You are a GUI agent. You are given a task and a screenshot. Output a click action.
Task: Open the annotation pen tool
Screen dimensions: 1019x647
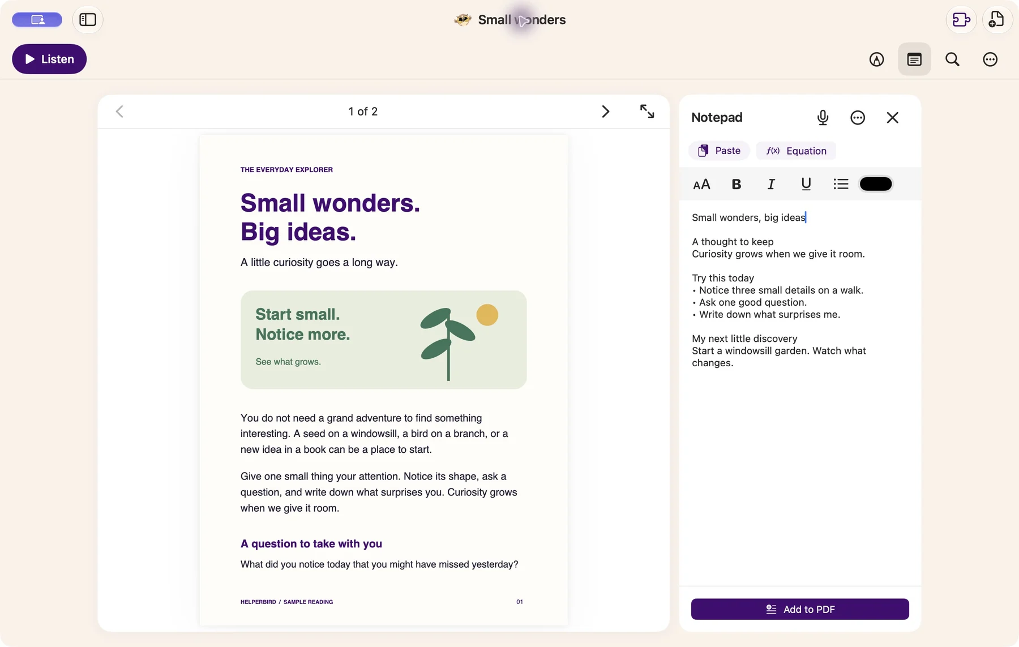tap(876, 59)
